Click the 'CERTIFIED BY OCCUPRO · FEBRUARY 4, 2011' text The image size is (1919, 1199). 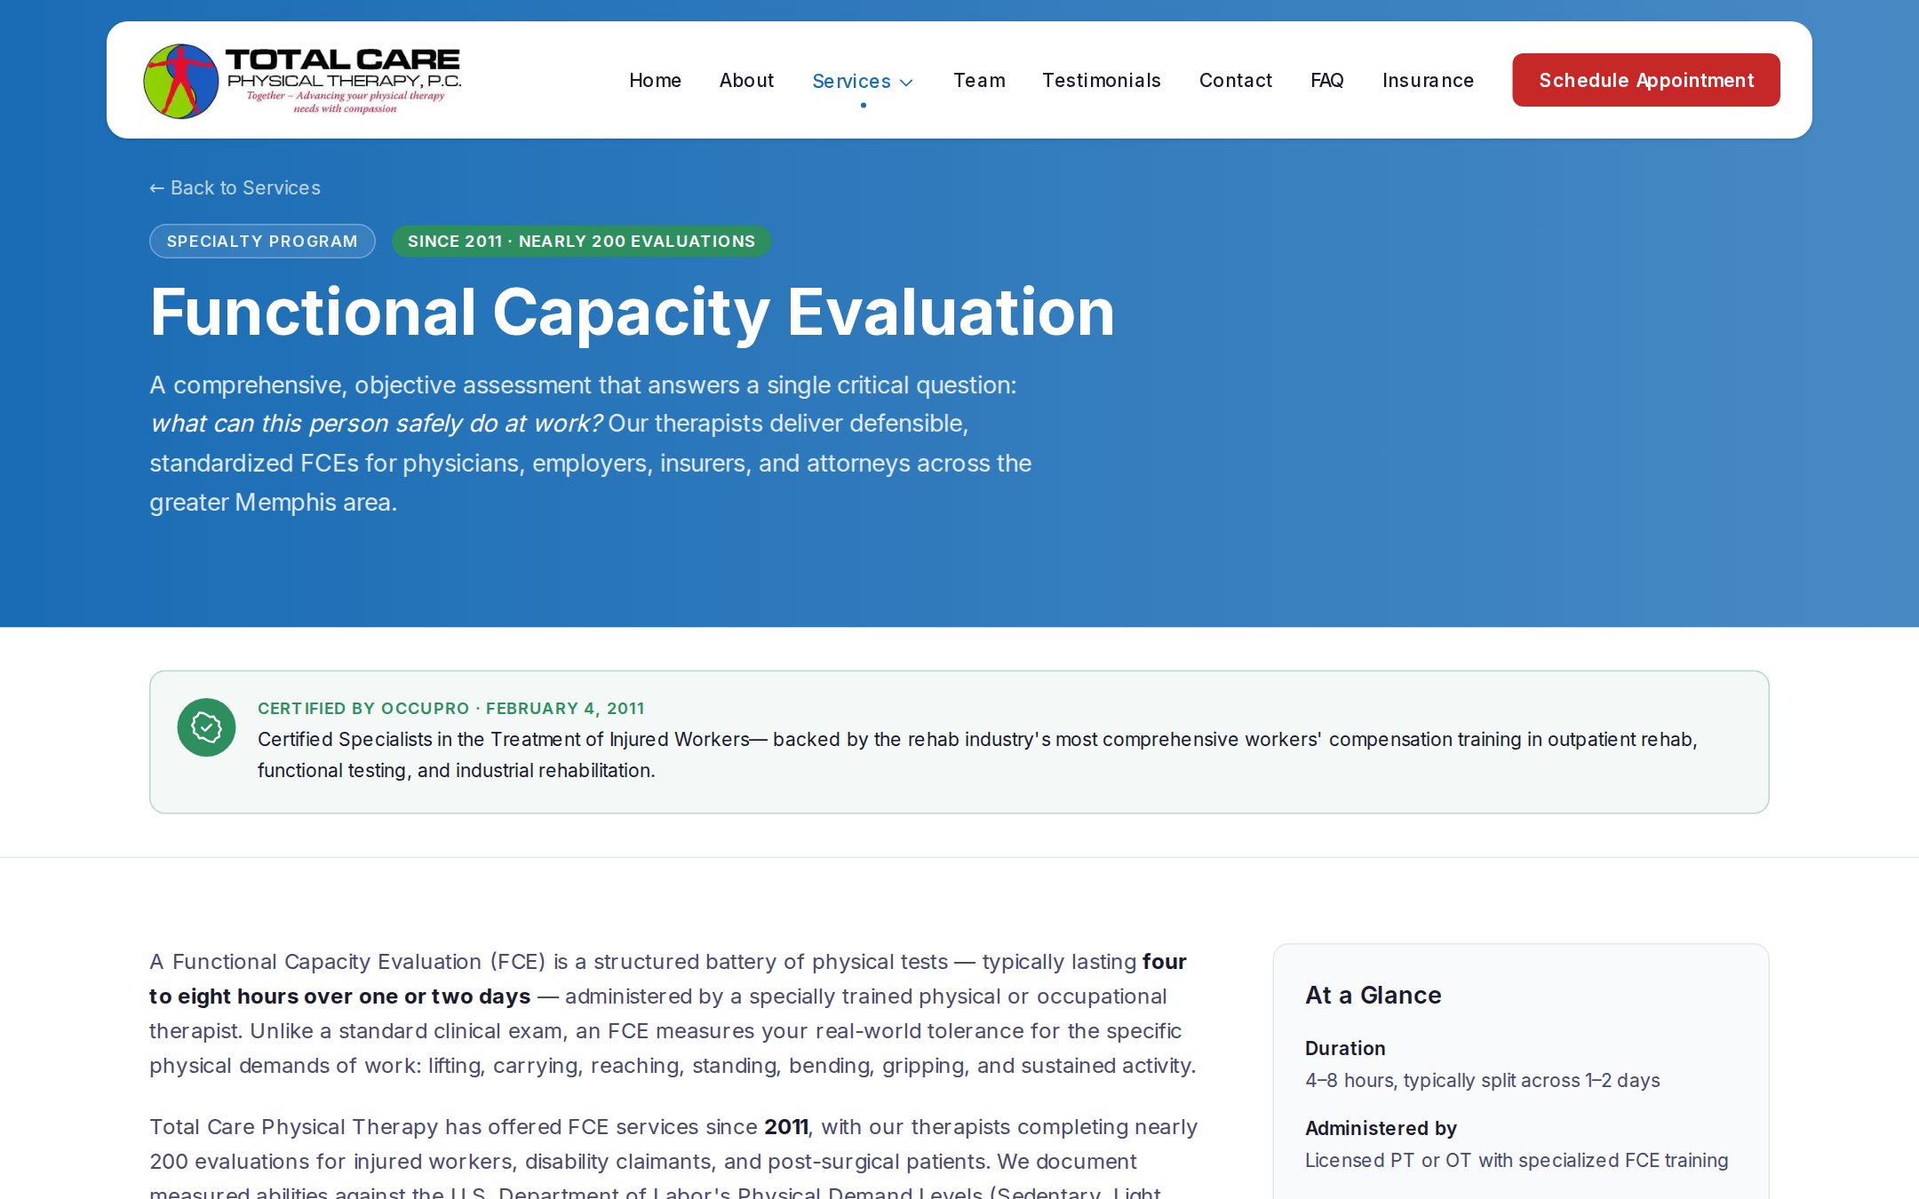point(451,708)
